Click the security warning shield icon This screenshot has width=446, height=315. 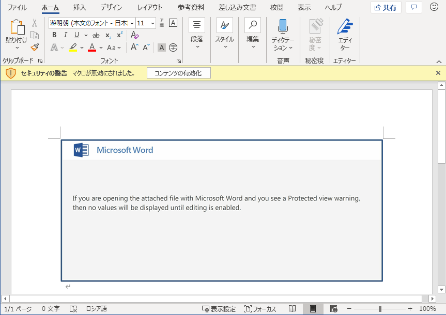[11, 73]
